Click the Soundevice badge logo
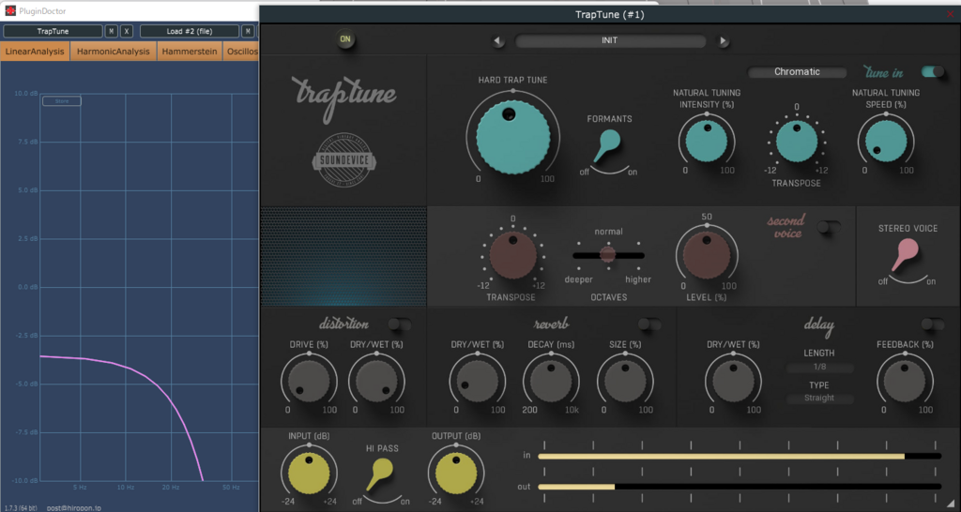This screenshot has width=961, height=512. [343, 161]
